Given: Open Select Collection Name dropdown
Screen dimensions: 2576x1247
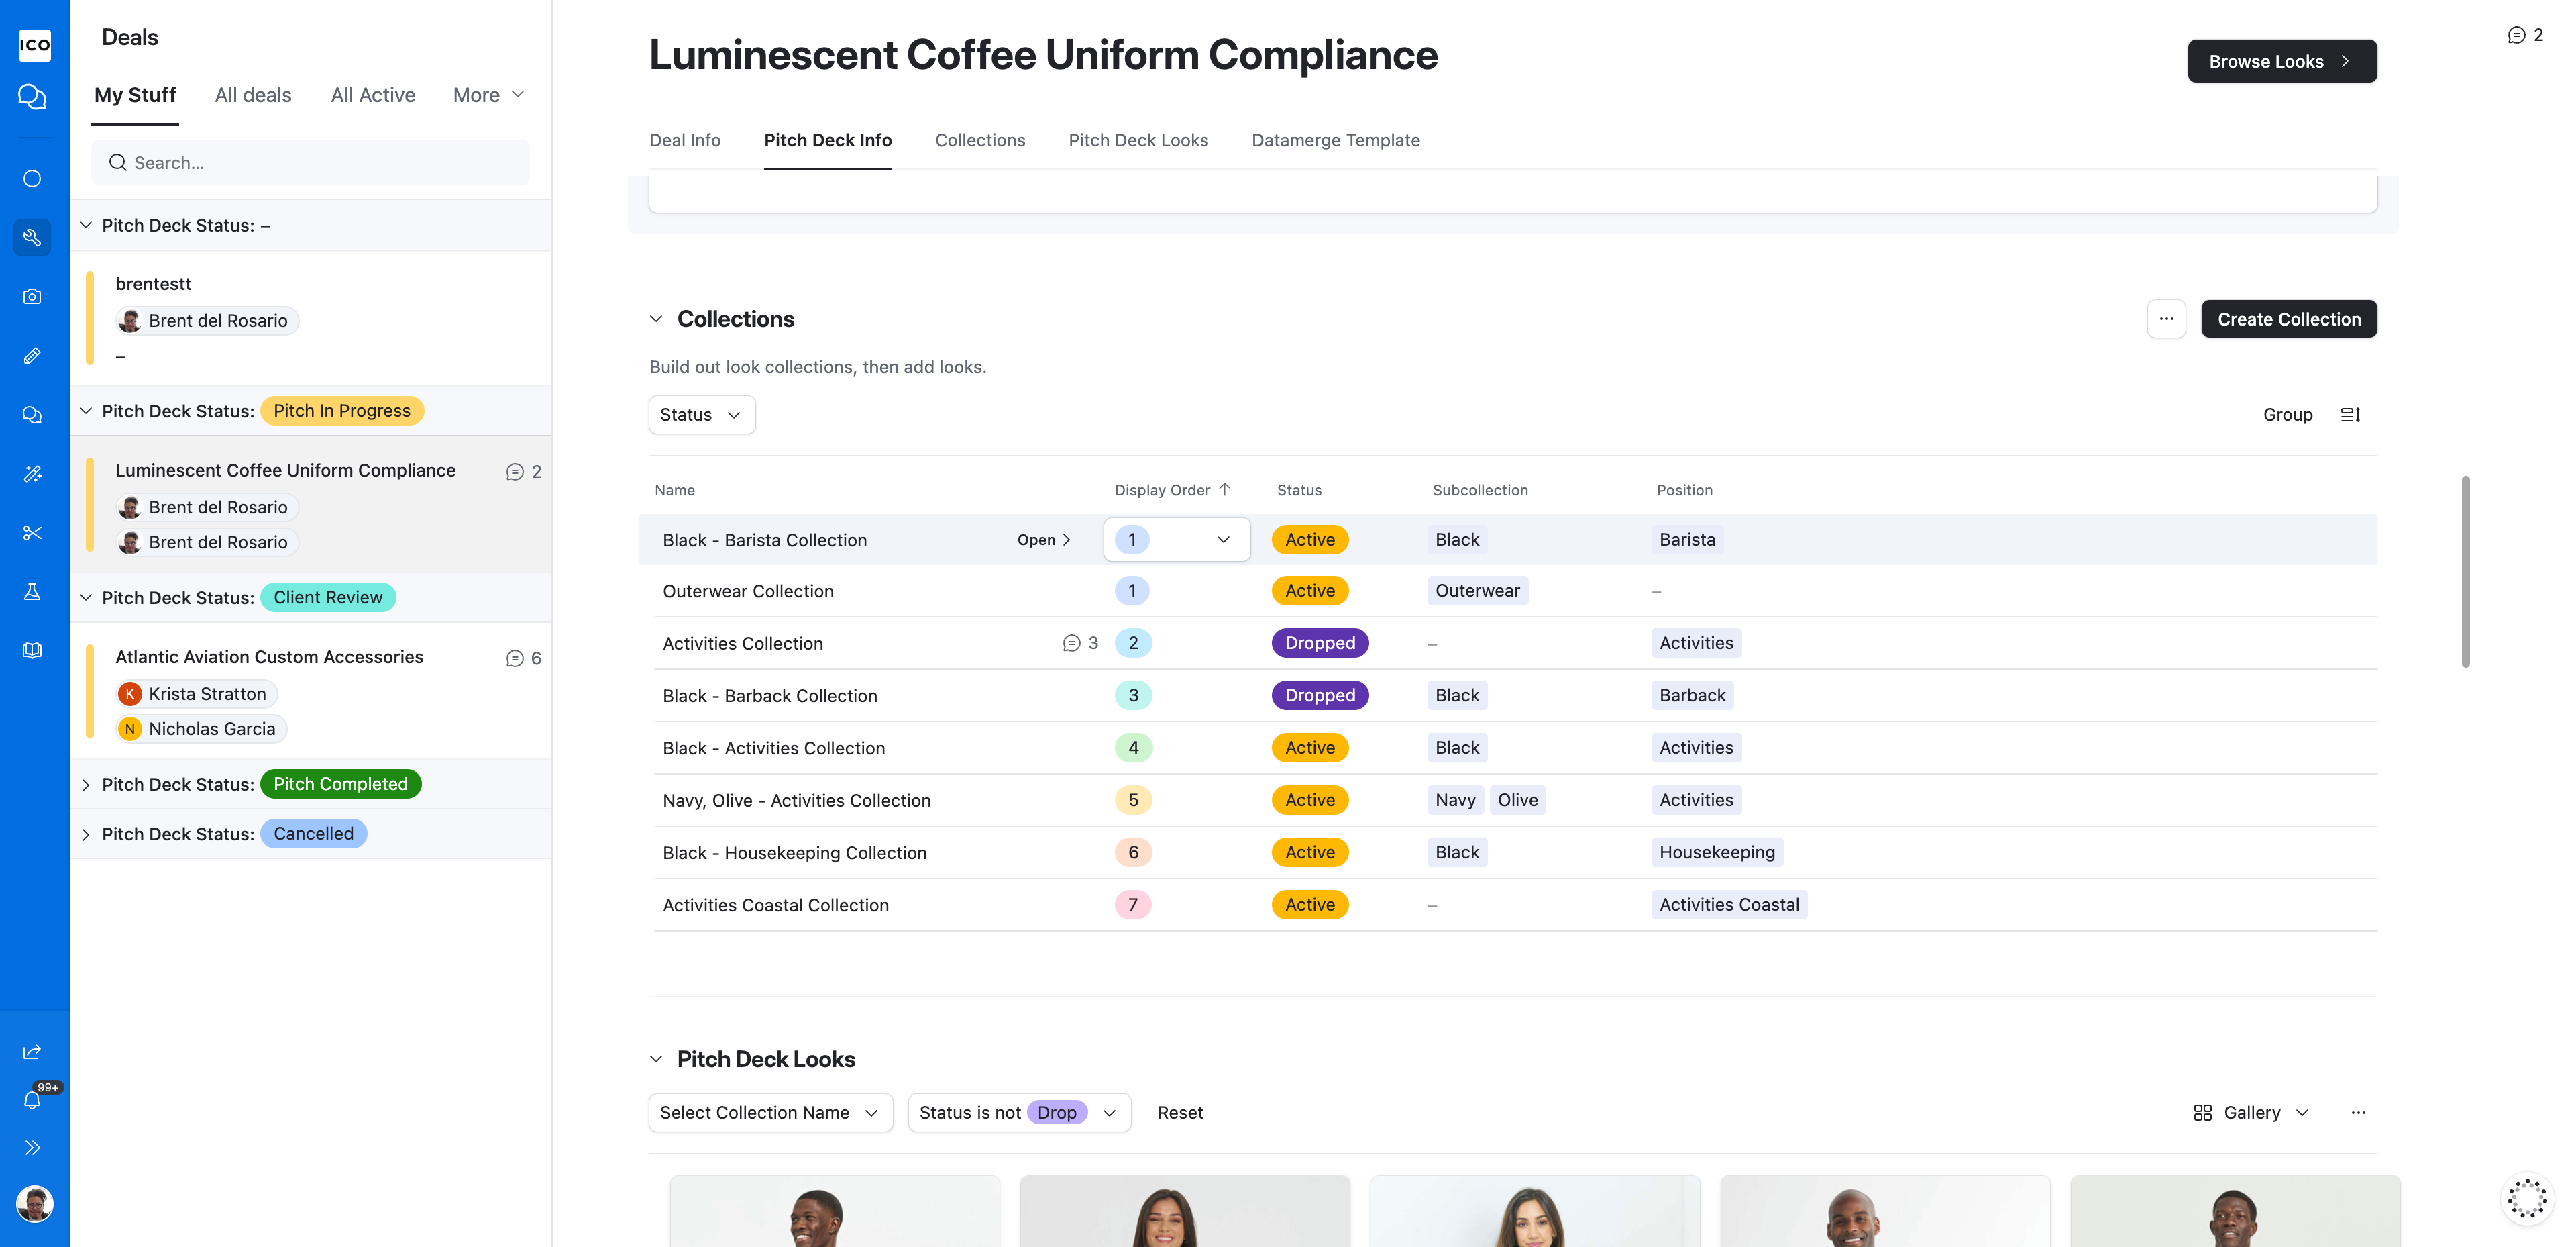Looking at the screenshot, I should pos(770,1112).
